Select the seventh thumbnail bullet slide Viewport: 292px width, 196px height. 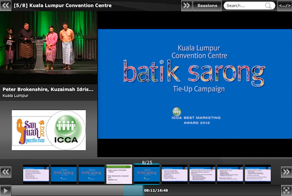point(202,174)
